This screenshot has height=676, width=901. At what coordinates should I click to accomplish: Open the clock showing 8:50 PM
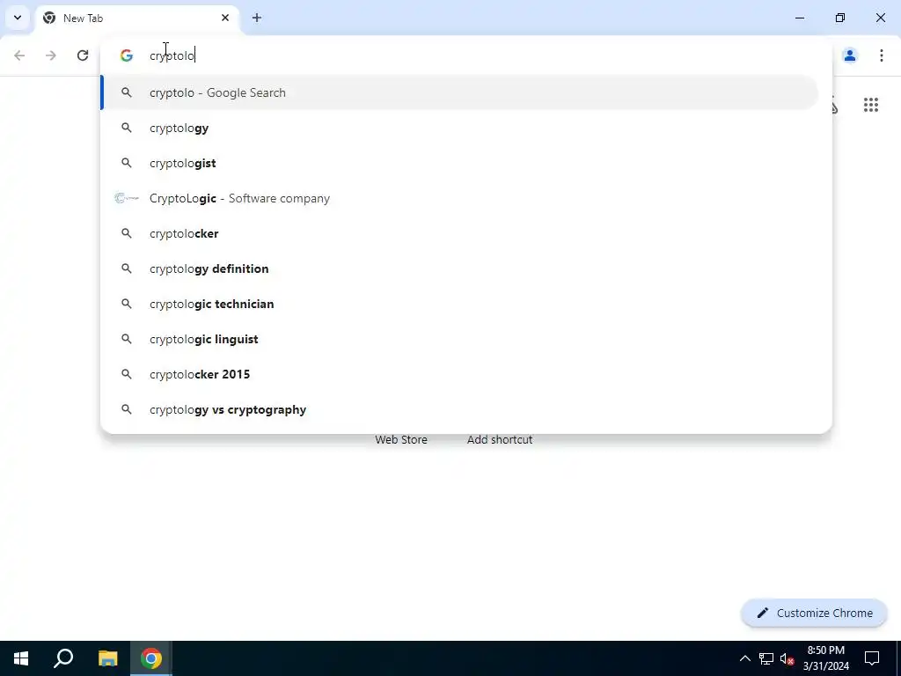(825, 658)
